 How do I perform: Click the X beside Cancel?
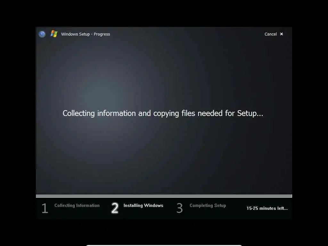[282, 34]
